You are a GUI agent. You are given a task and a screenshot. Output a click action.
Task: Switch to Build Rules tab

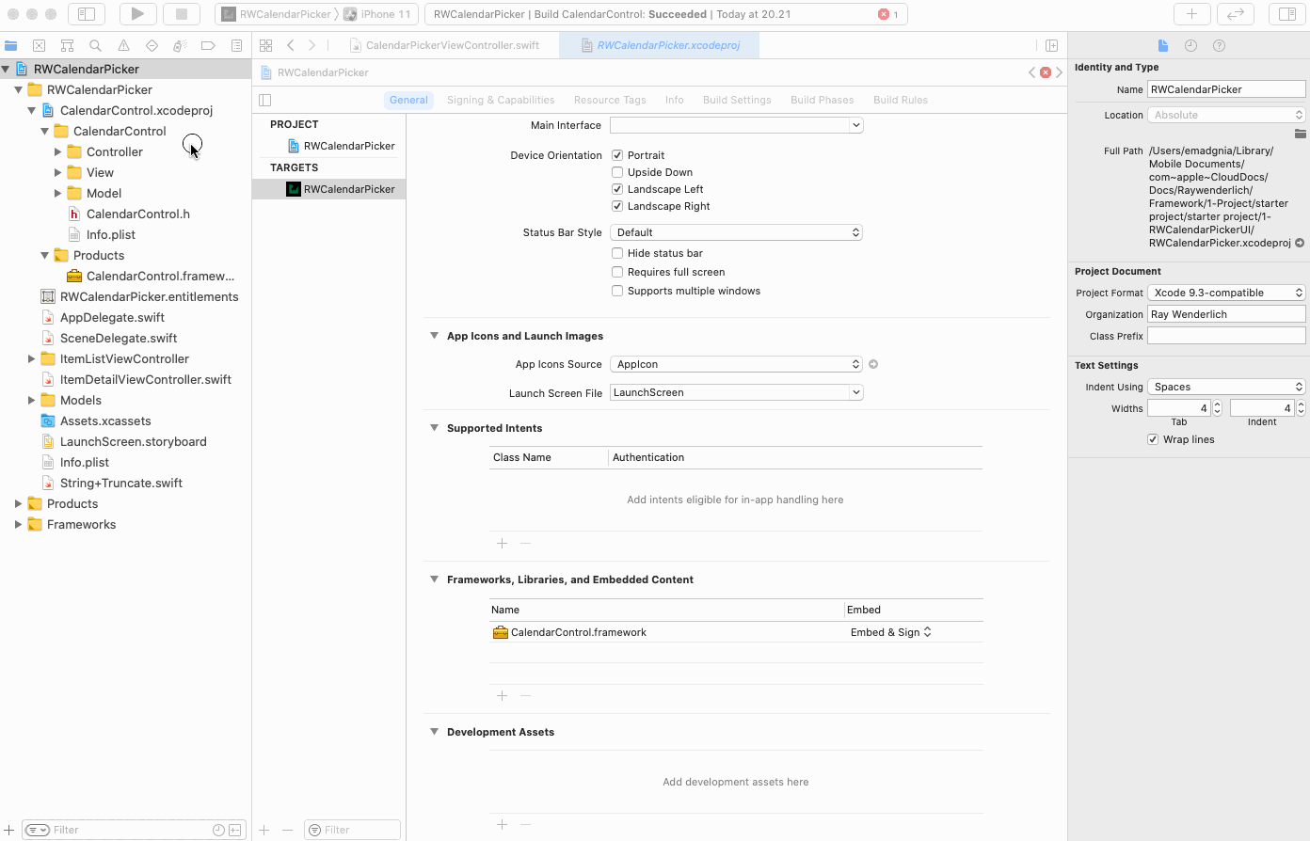click(x=901, y=100)
